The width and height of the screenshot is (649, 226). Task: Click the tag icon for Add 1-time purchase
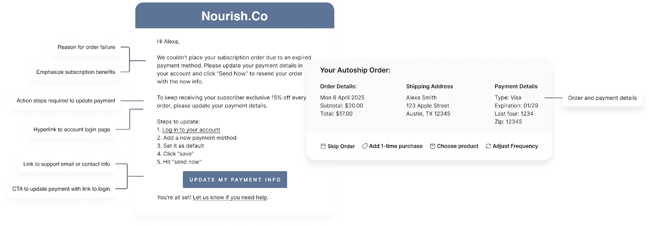(365, 146)
